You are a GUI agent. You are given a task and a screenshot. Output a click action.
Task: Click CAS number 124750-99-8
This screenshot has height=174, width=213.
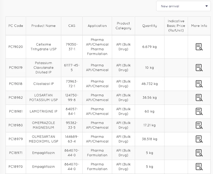click(72, 98)
